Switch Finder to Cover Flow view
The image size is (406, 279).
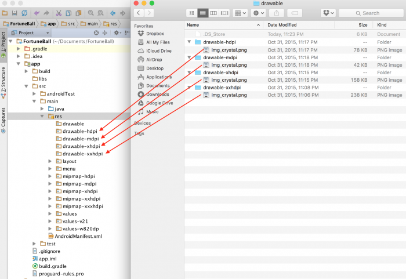click(224, 13)
